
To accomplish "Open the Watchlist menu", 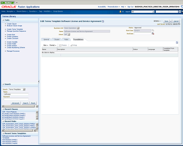I will (x=47, y=11).
